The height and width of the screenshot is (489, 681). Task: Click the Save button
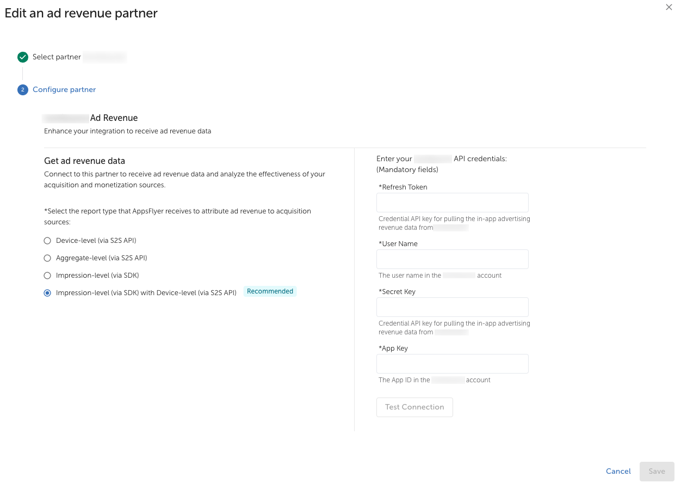(x=657, y=472)
